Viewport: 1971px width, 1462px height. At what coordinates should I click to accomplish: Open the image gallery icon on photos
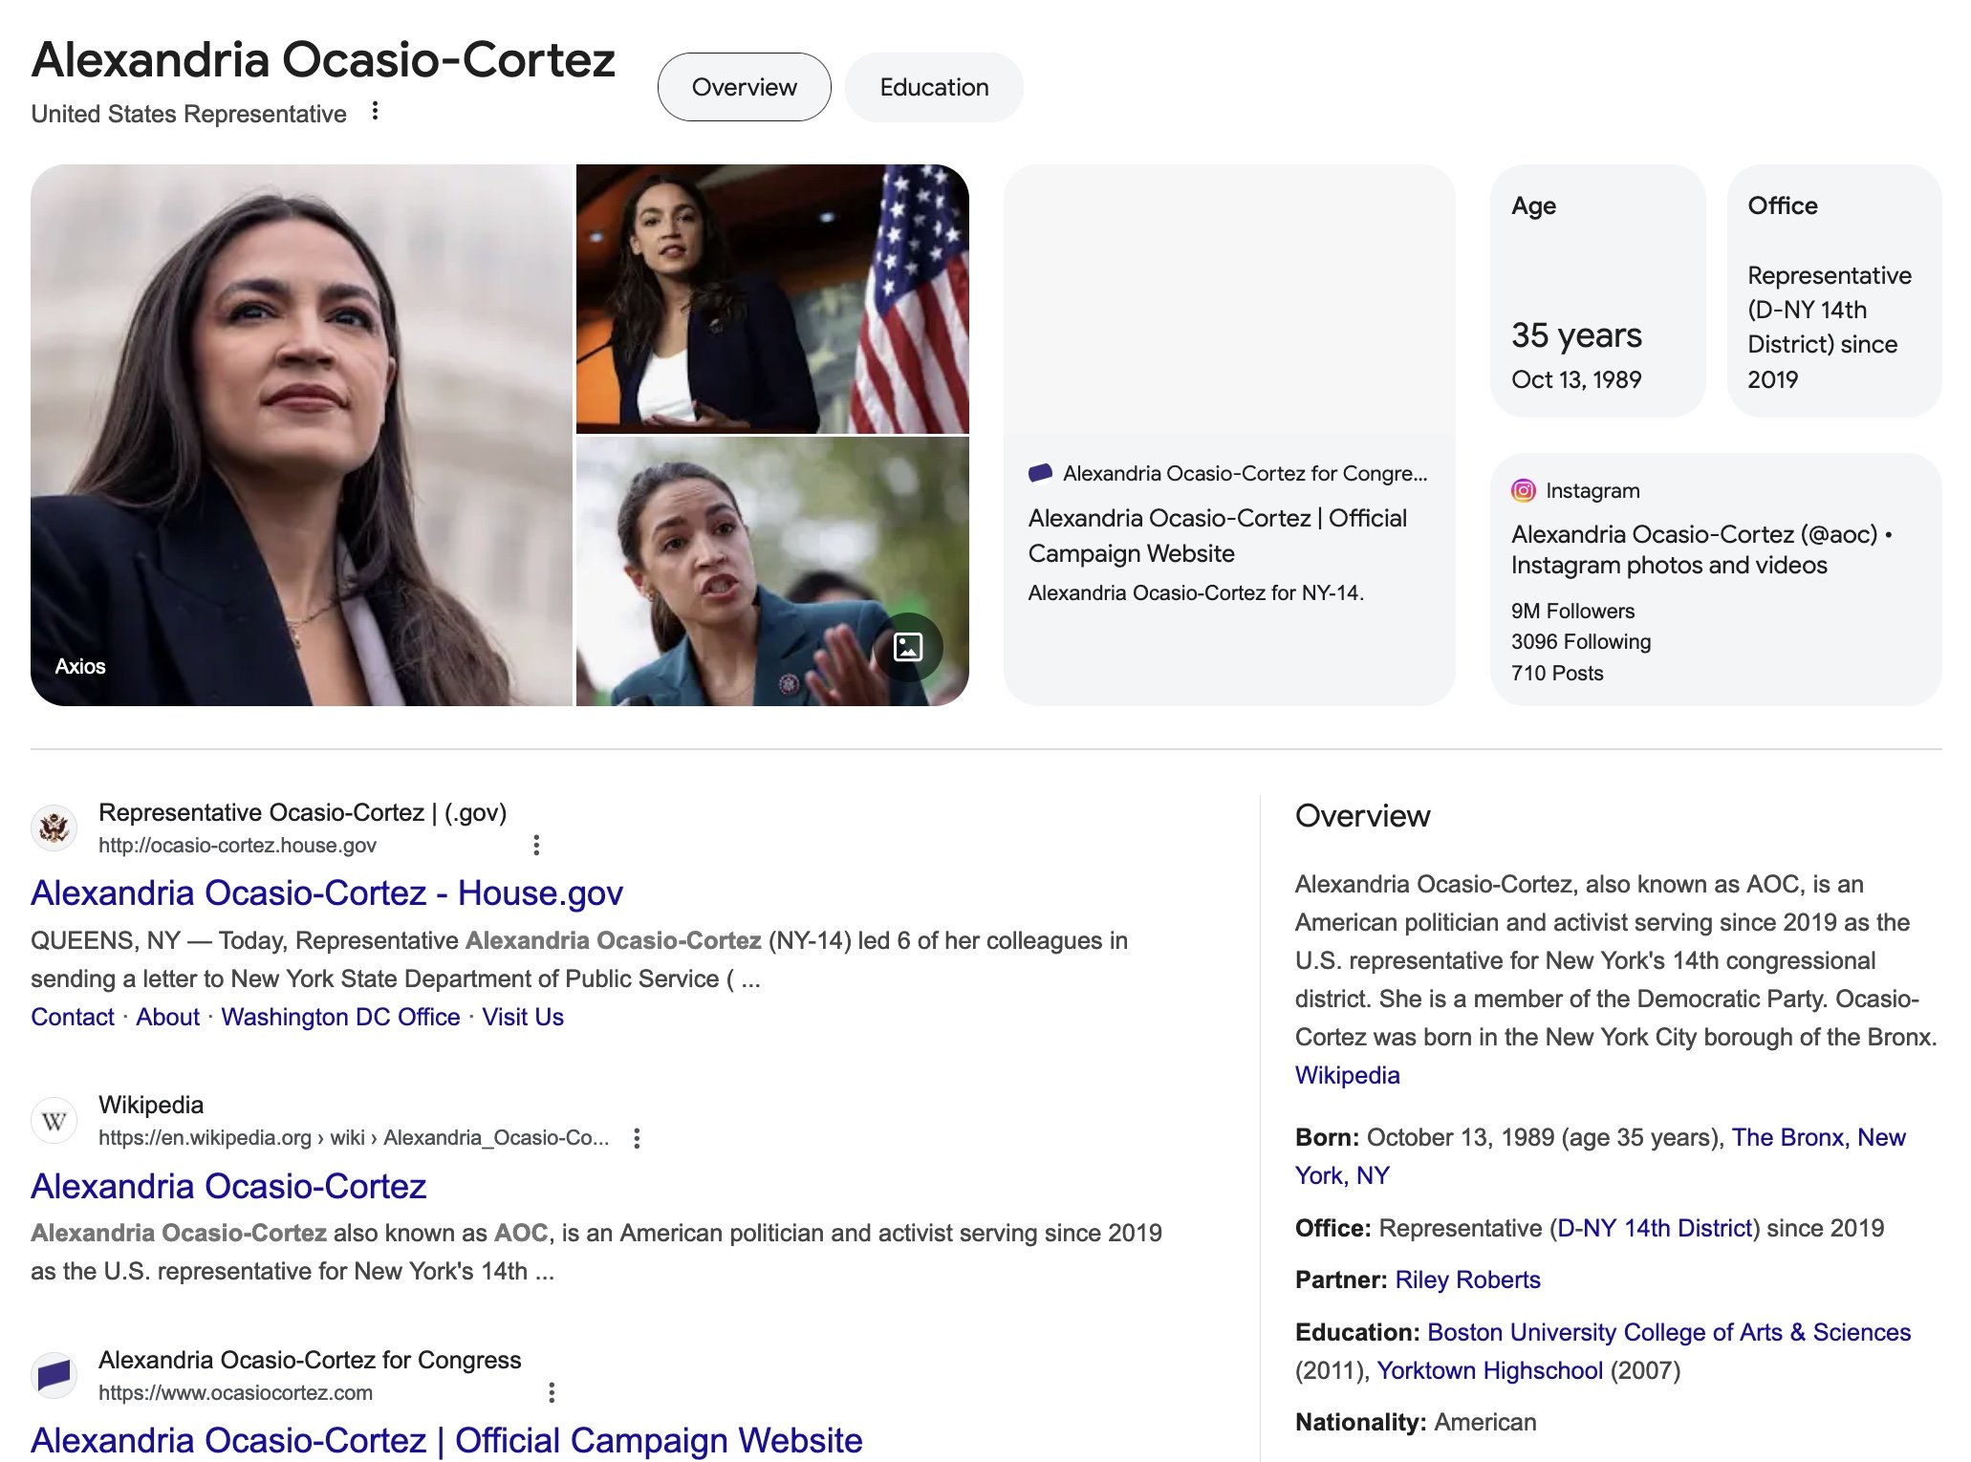click(x=907, y=647)
